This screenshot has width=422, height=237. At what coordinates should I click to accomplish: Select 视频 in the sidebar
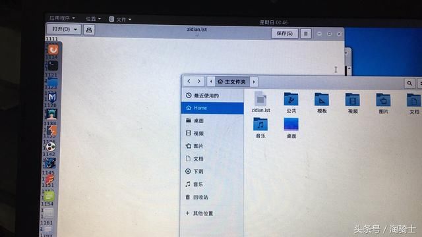click(212, 133)
